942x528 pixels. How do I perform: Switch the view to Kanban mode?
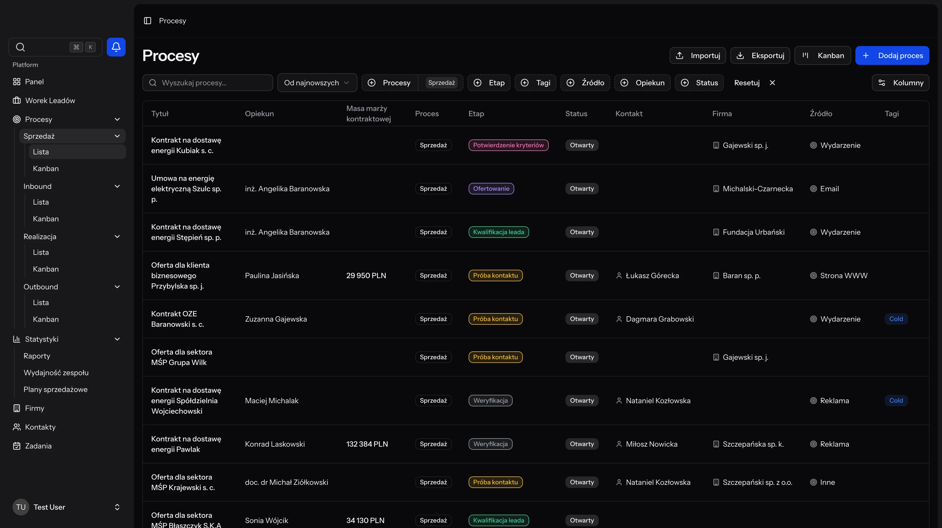click(x=822, y=55)
